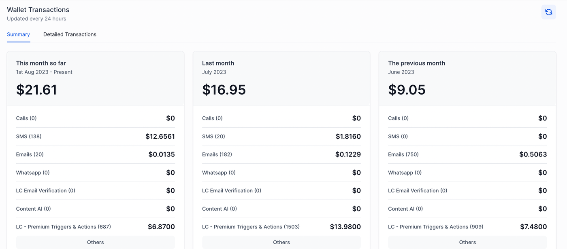Click the Wallet Transactions page title
Screen dimensions: 567x249
click(x=38, y=10)
